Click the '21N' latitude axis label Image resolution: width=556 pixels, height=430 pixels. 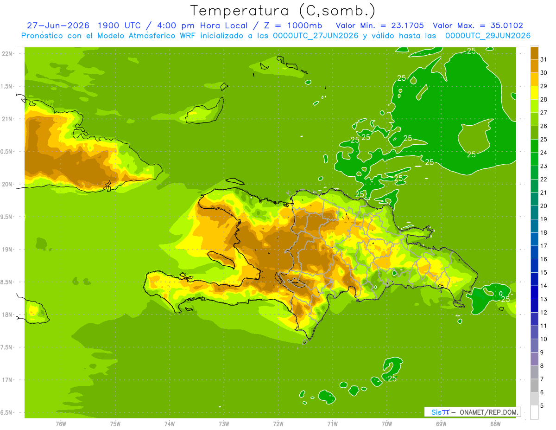(x=7, y=119)
